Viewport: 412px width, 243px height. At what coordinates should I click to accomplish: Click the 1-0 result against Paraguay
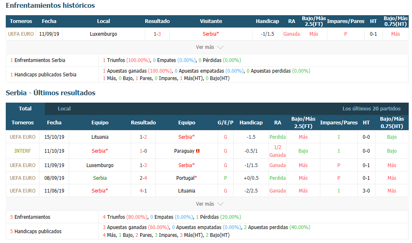coord(143,151)
